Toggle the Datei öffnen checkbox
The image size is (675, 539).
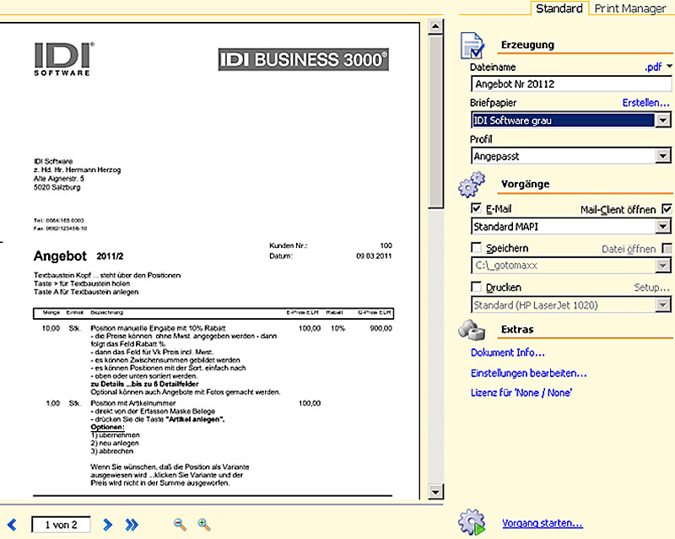[667, 248]
